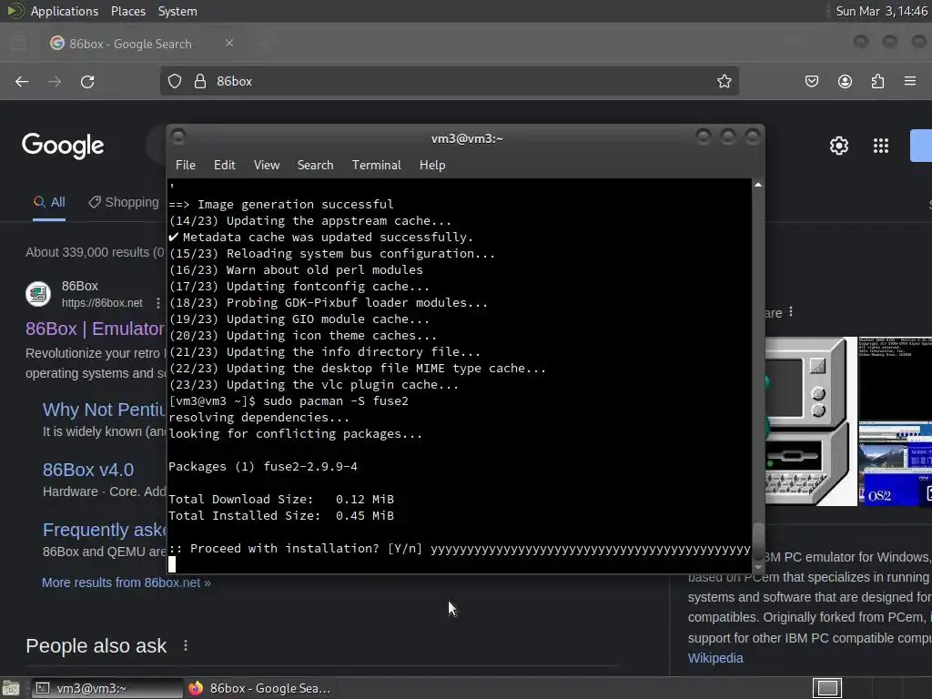Open the 86Box v4.0 sitelink
The image size is (932, 699).
88,470
